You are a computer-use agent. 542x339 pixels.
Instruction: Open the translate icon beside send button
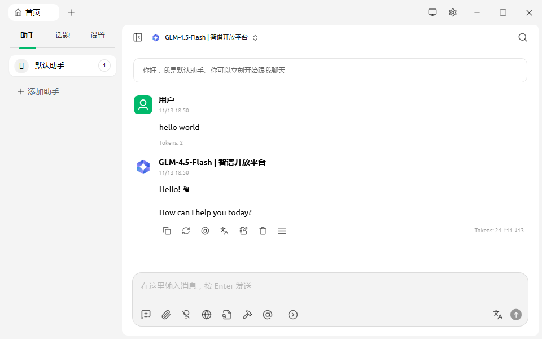(x=497, y=315)
